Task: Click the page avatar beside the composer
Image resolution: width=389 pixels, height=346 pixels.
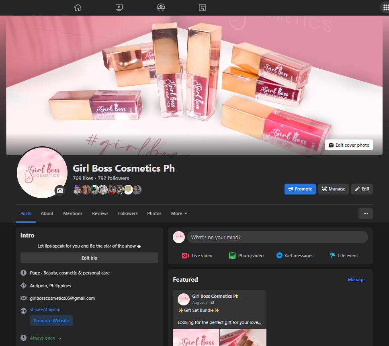Action: tap(179, 237)
